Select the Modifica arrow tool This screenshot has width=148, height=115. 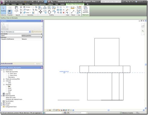[3, 10]
